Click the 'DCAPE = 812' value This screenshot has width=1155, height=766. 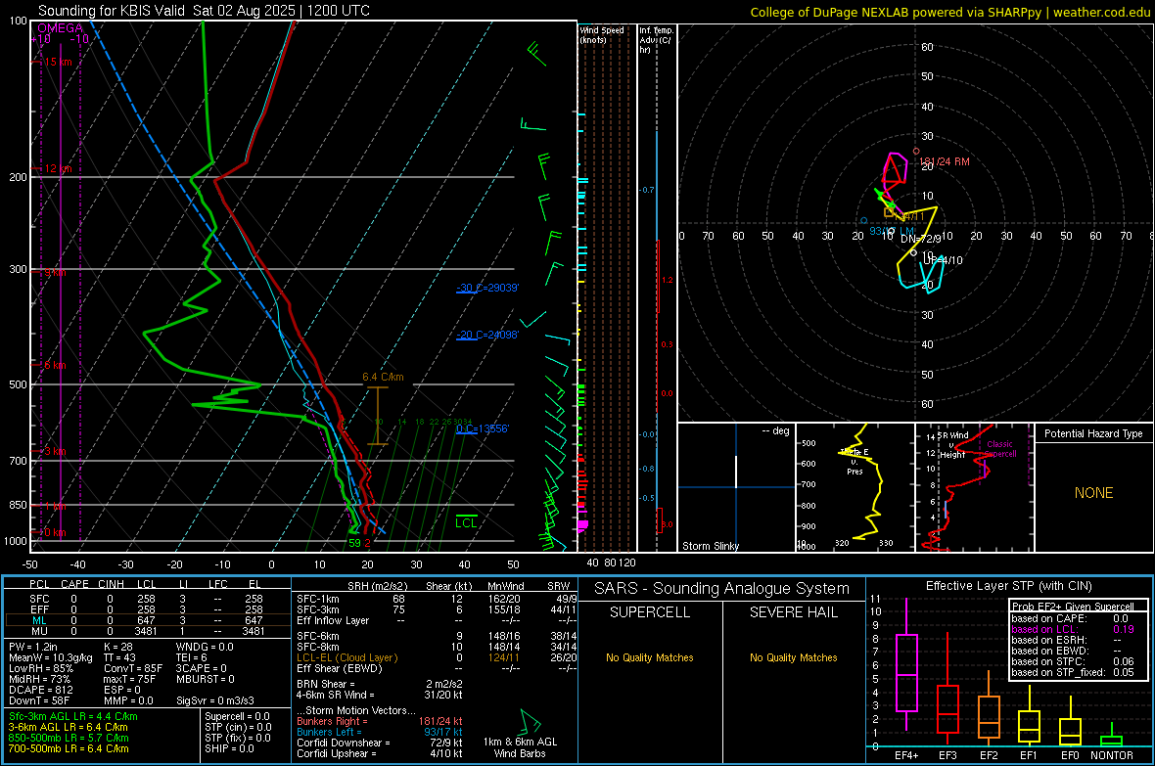click(40, 690)
